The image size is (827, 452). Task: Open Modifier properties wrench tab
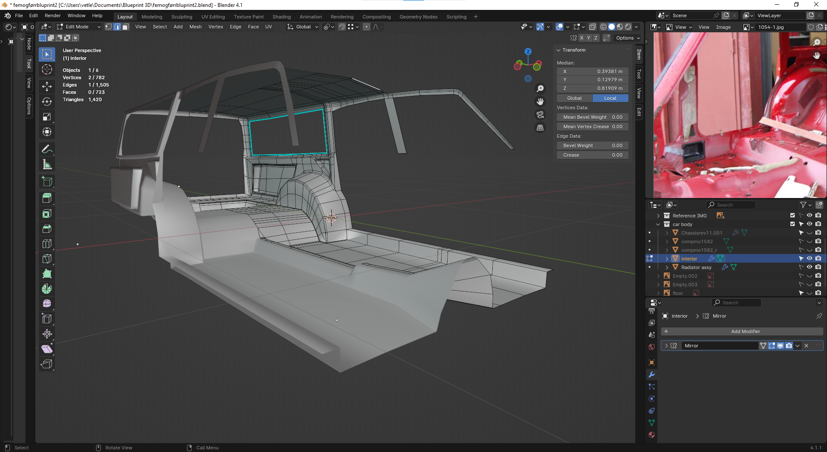(652, 375)
